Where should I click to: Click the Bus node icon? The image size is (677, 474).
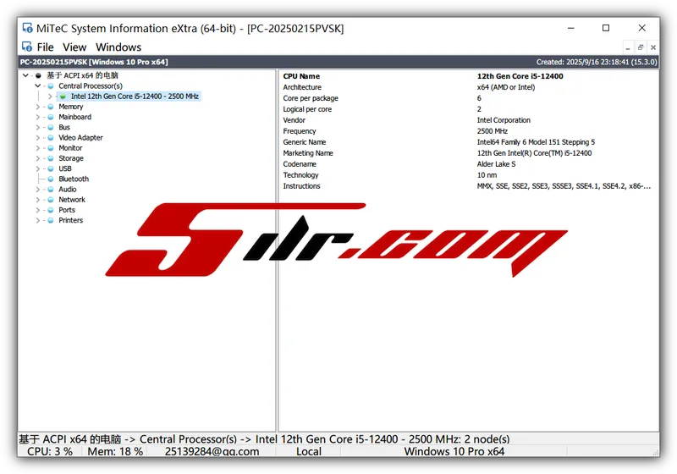pos(51,127)
